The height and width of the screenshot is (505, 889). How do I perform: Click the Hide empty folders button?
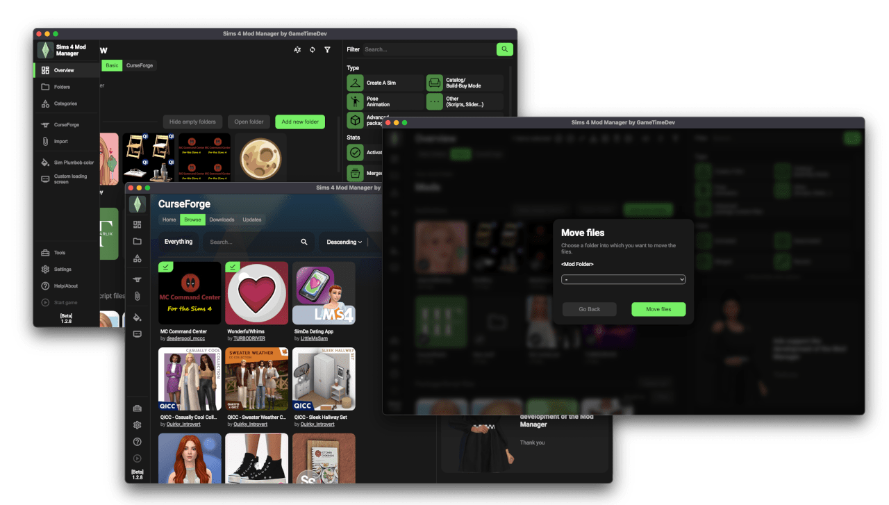(193, 122)
